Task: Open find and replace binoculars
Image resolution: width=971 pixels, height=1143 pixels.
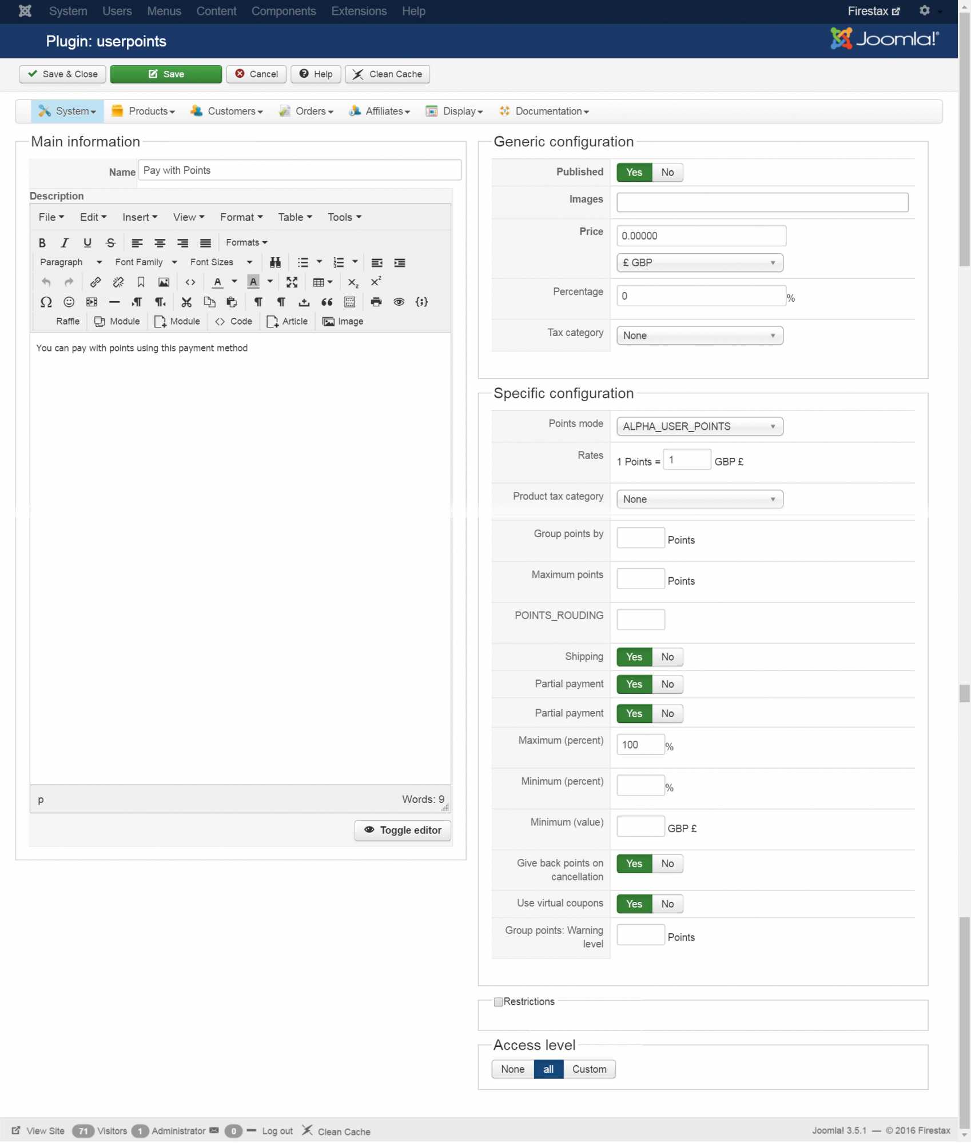Action: tap(275, 263)
